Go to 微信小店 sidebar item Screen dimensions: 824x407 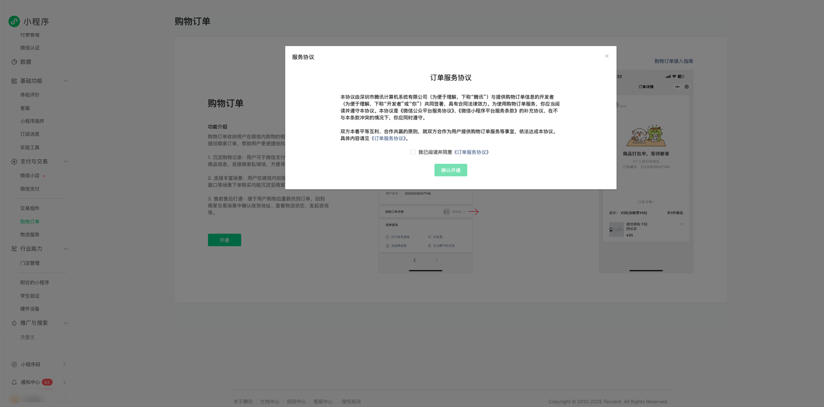[x=30, y=175]
